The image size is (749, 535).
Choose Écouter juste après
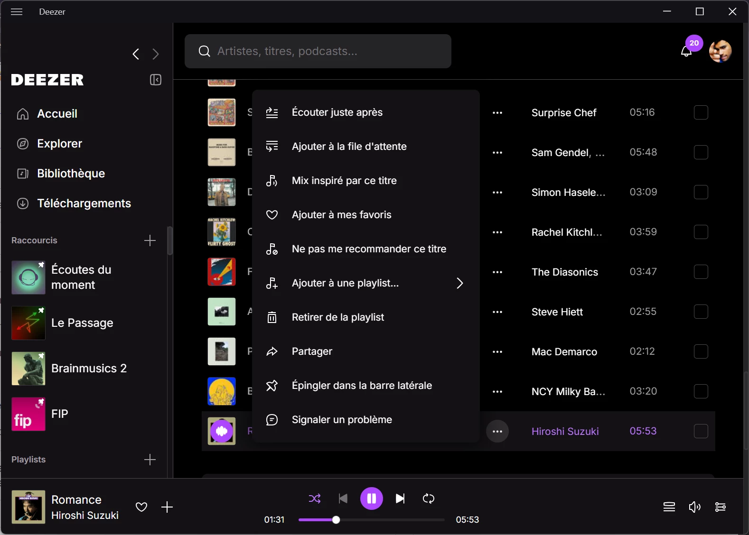pos(366,112)
